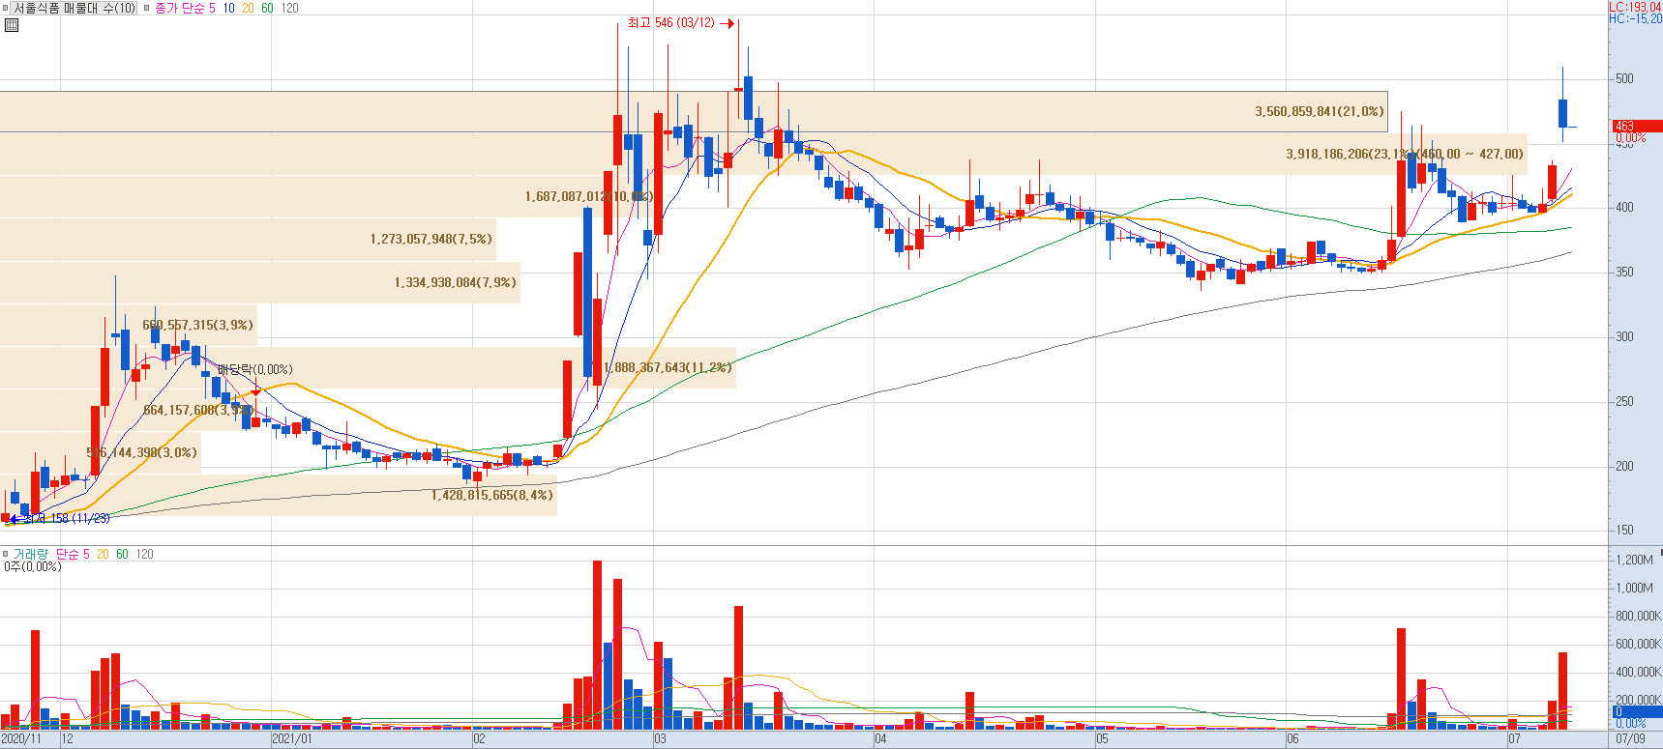Select the orange 20-day volume MA label
This screenshot has height=749, width=1663.
(103, 554)
